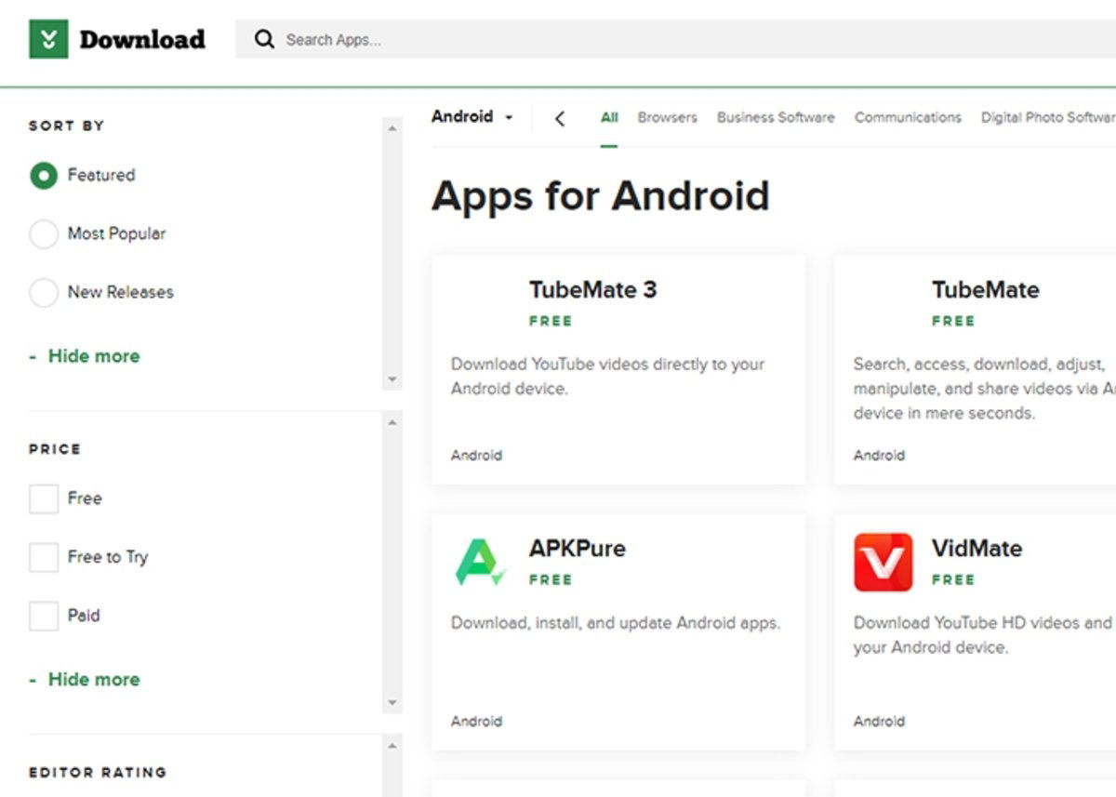Click the VidMate app icon
This screenshot has width=1116, height=797.
[882, 562]
